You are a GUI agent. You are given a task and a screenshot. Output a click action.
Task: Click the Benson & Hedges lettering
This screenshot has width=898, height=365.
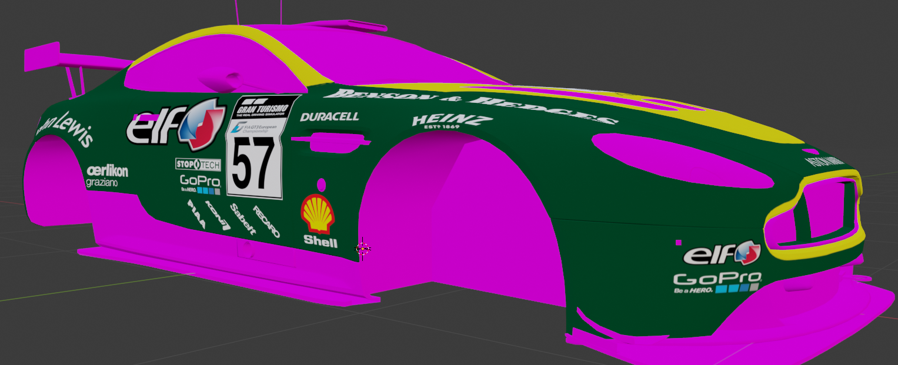[470, 106]
